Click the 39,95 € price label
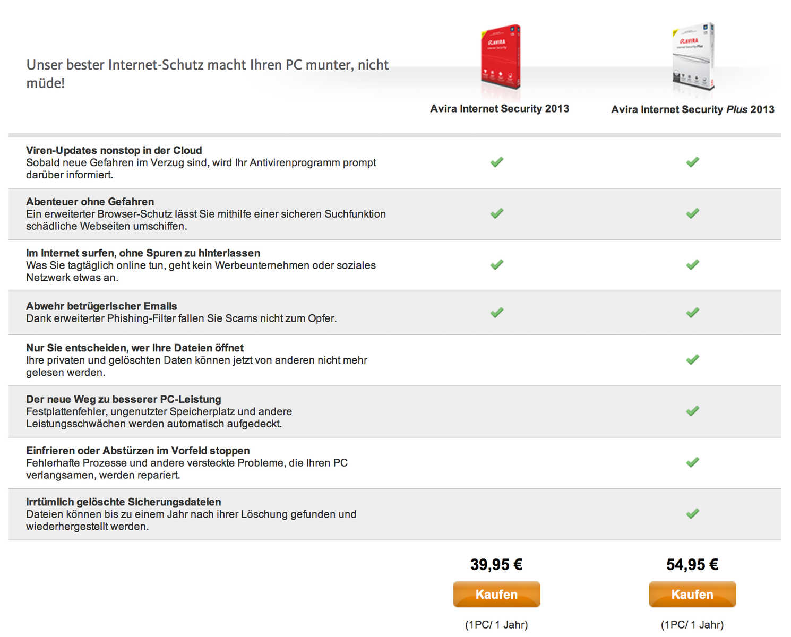This screenshot has height=637, width=791. pyautogui.click(x=496, y=564)
